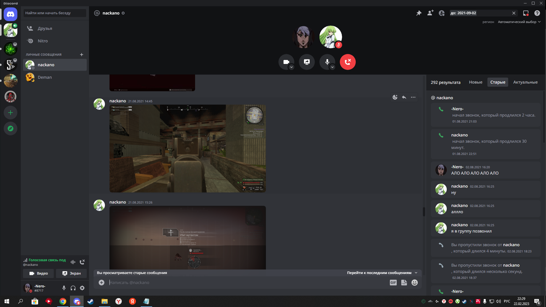Open nackano screenshot from 14:45
Image resolution: width=546 pixels, height=307 pixels.
coord(188,148)
